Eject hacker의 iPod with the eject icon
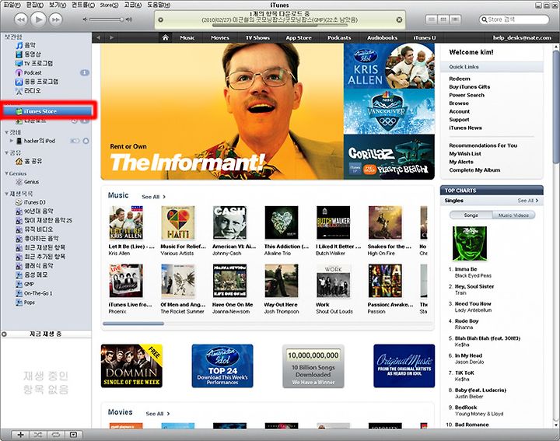The image size is (560, 441). [86, 141]
